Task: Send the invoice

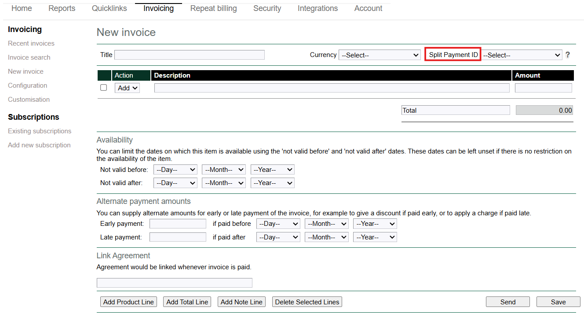Action: [x=508, y=302]
